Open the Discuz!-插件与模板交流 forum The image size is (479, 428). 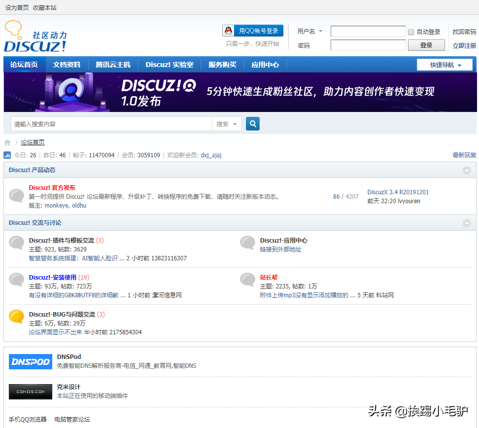tap(62, 241)
